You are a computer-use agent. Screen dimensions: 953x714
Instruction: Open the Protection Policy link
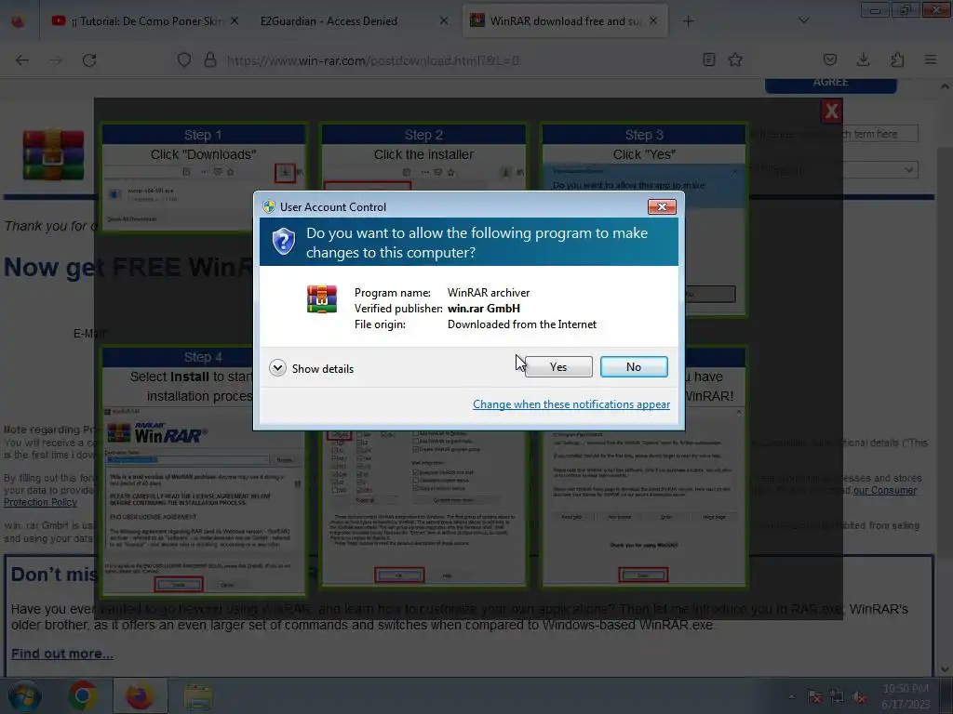40,502
